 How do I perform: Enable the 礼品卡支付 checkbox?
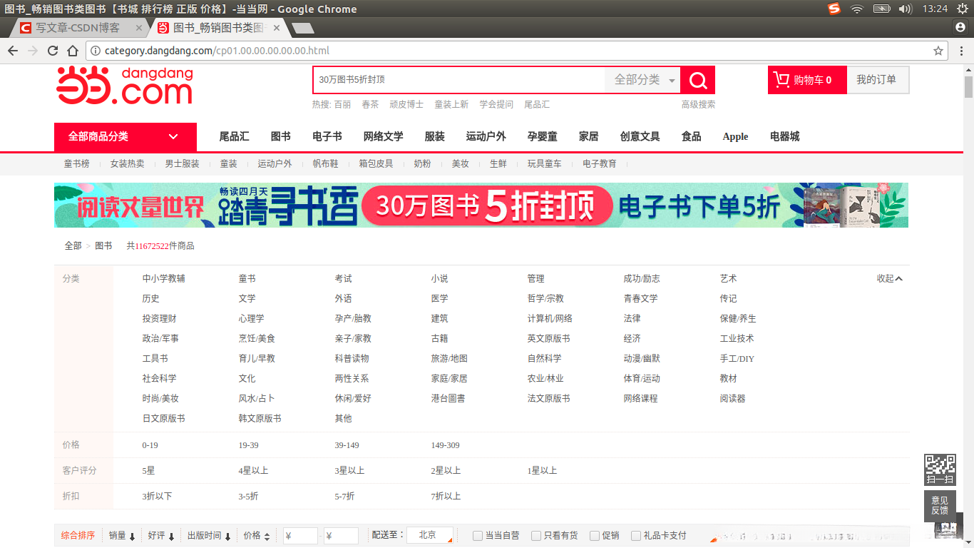[x=635, y=536]
